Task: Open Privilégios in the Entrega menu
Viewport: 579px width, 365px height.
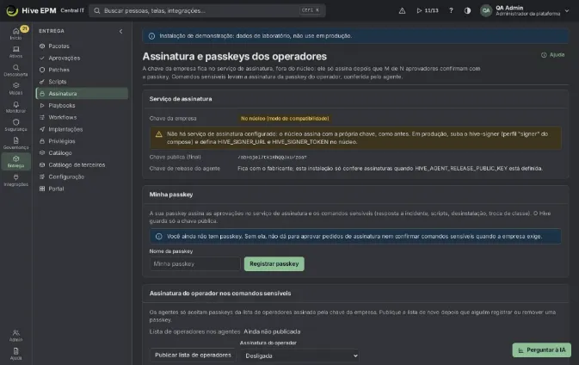Action: (x=82, y=141)
